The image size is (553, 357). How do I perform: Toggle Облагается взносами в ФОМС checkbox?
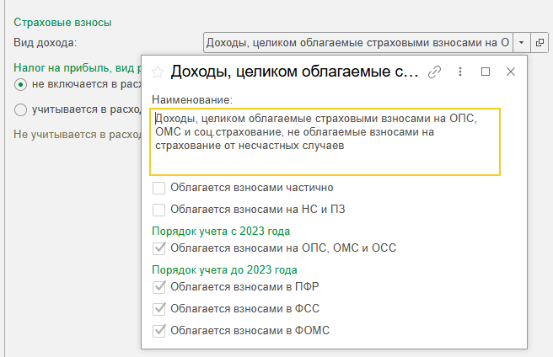(158, 331)
